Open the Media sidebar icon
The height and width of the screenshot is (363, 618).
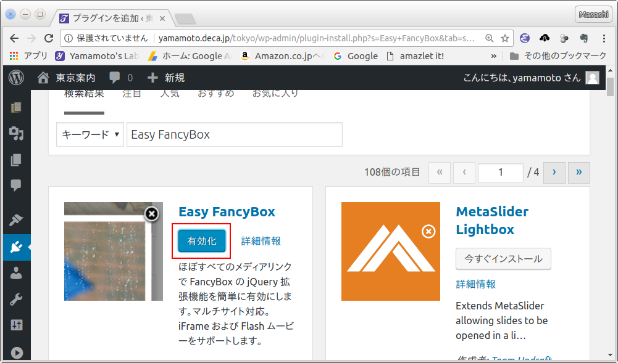16,133
